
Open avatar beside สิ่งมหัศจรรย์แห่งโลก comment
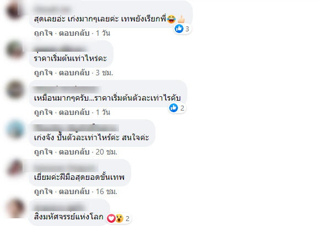[15, 208]
